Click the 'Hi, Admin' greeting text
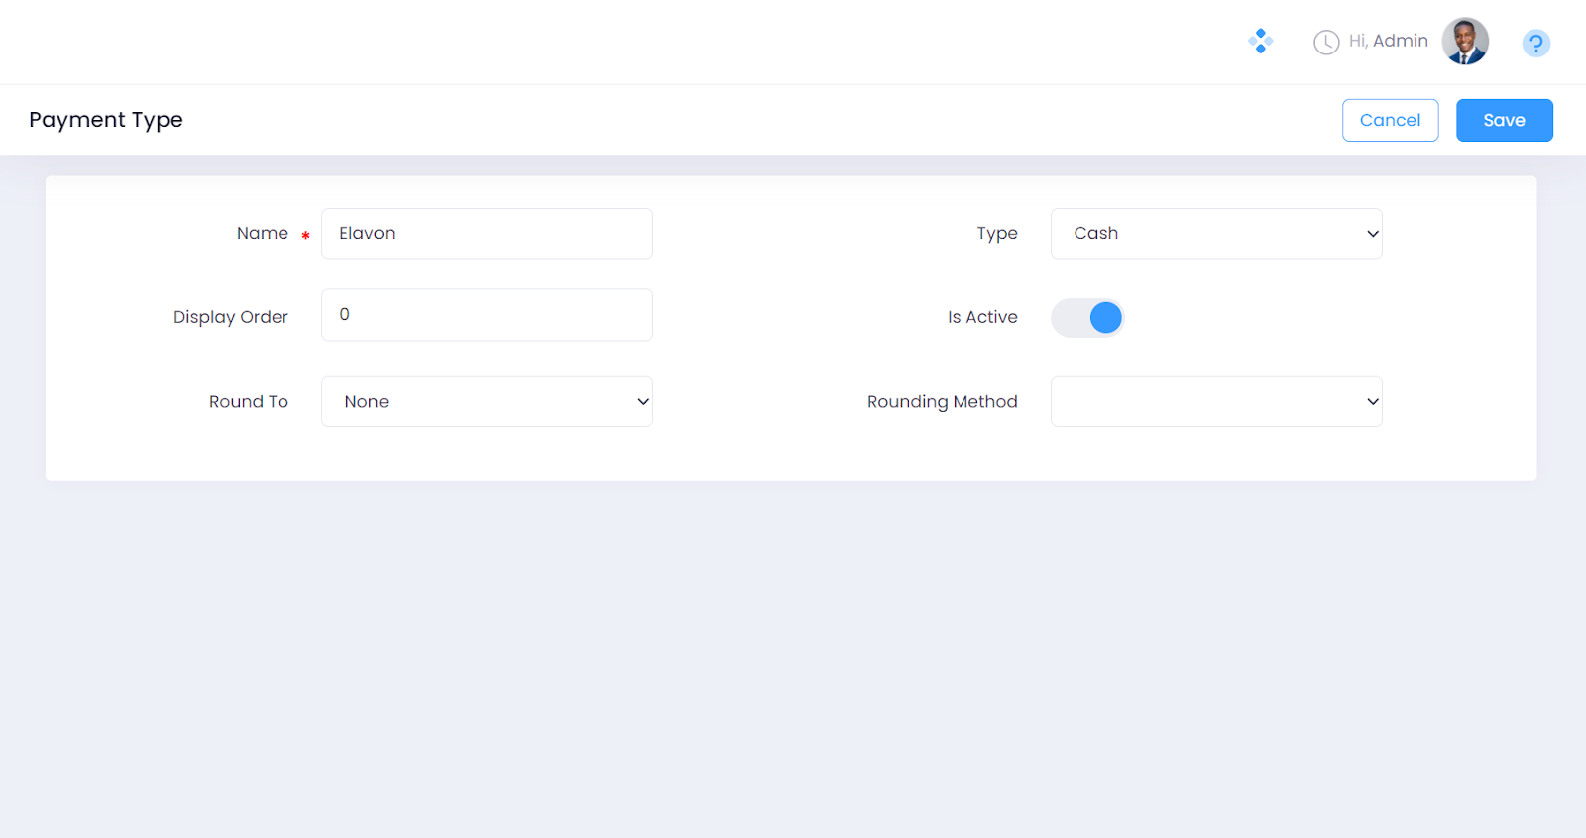This screenshot has width=1586, height=838. click(x=1388, y=41)
